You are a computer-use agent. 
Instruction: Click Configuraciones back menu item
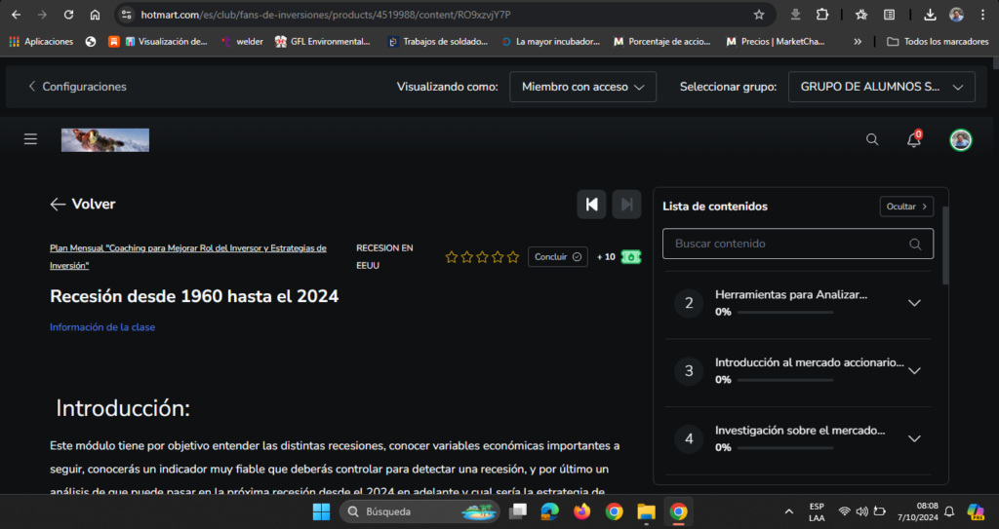pyautogui.click(x=77, y=87)
